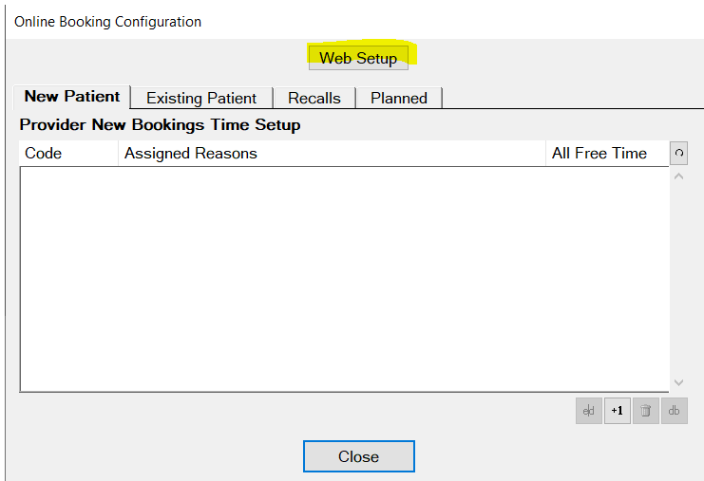Click the Close button
The height and width of the screenshot is (481, 704).
click(359, 456)
